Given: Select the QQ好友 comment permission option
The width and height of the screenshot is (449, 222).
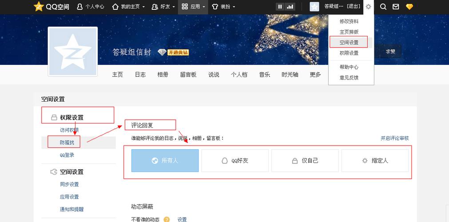Looking at the screenshot, I should point(235,160).
